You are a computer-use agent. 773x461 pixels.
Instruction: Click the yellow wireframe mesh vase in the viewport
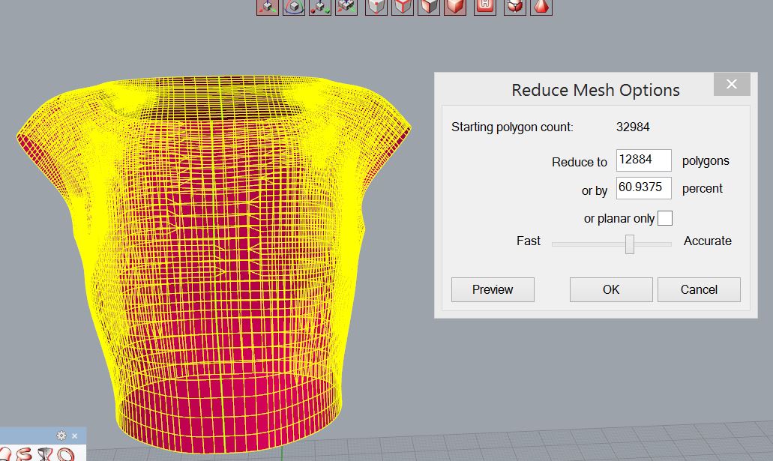(213, 264)
